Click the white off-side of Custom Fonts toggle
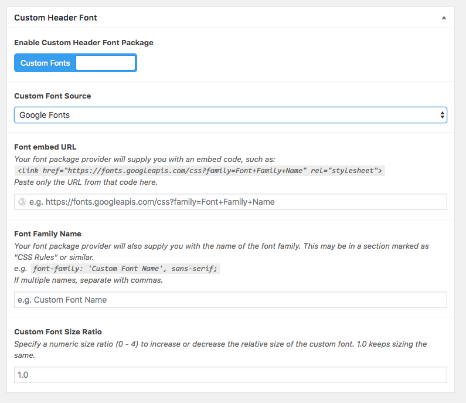The height and width of the screenshot is (403, 466). [106, 63]
